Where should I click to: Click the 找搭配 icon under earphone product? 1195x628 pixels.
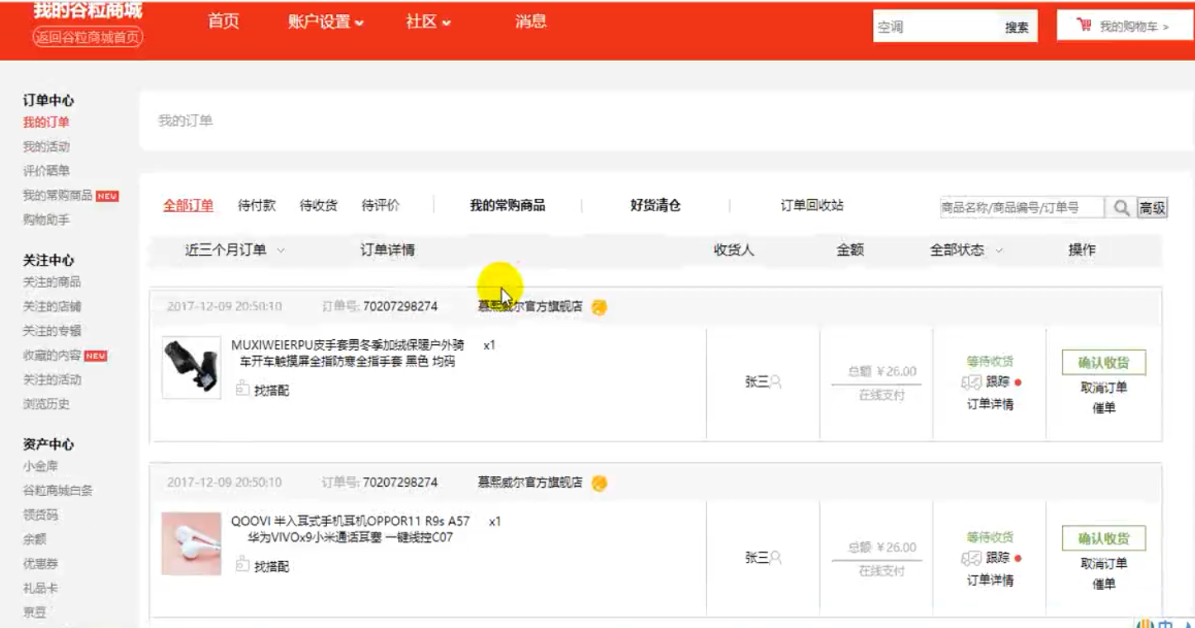242,565
